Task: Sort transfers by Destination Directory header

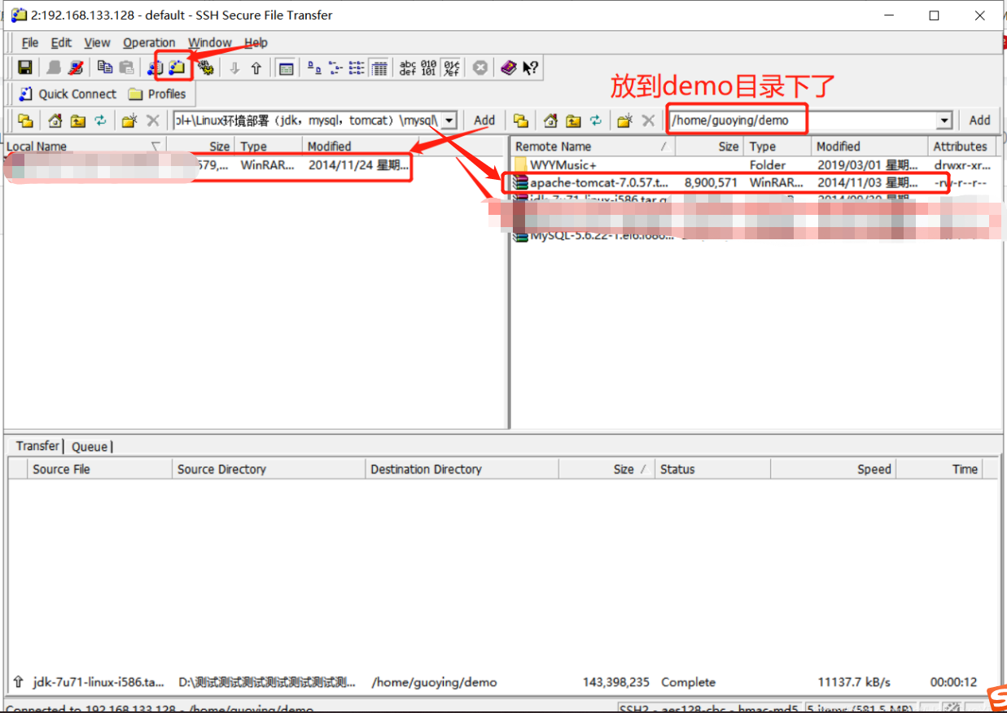Action: click(x=462, y=469)
